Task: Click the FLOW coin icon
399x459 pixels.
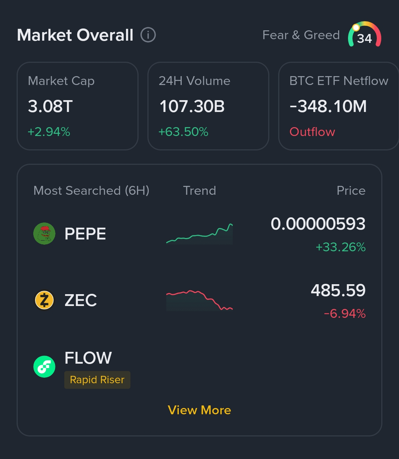Action: (44, 367)
